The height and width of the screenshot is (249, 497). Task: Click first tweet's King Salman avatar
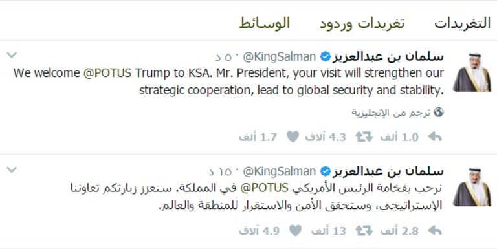[471, 72]
